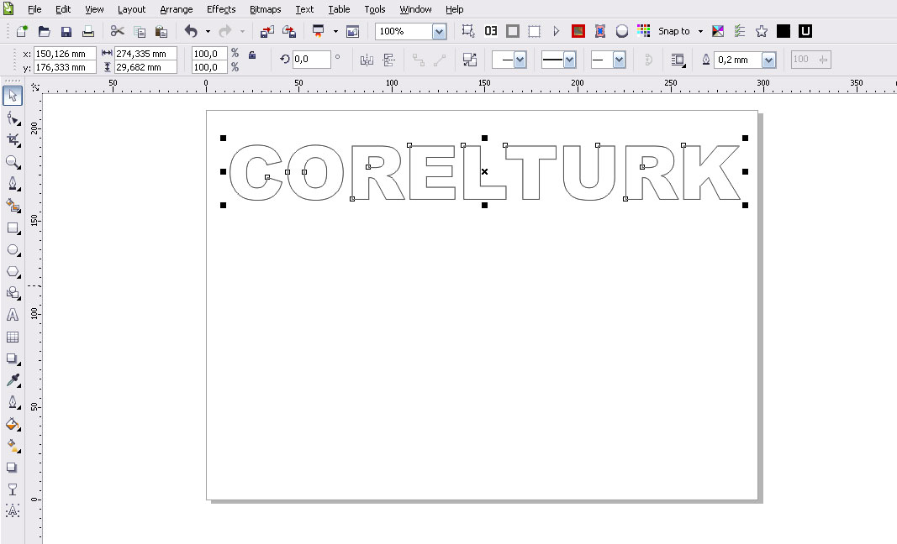The width and height of the screenshot is (897, 544).
Task: Toggle the selection marquee toolbar icon
Action: pyautogui.click(x=468, y=31)
